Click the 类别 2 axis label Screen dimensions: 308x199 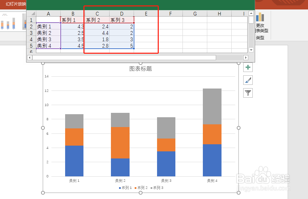[120, 181]
